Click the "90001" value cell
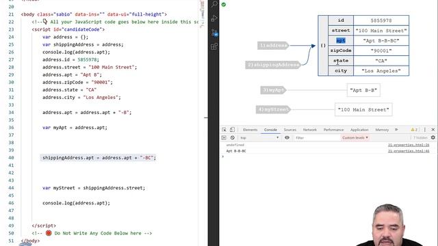The width and height of the screenshot is (438, 246). pos(381,51)
